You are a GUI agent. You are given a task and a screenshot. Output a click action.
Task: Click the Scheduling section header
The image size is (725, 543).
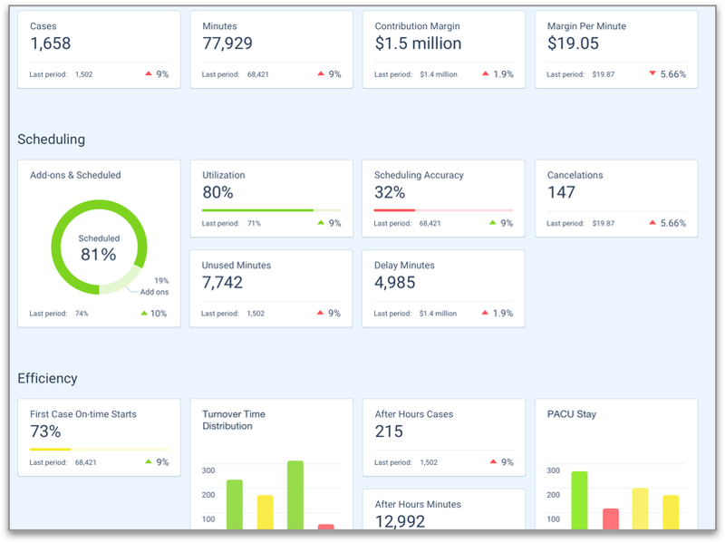pos(50,139)
